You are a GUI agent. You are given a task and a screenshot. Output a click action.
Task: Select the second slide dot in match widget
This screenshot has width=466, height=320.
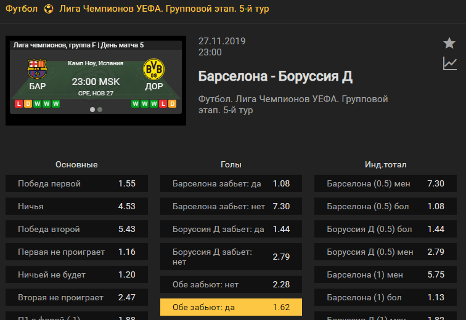point(100,110)
